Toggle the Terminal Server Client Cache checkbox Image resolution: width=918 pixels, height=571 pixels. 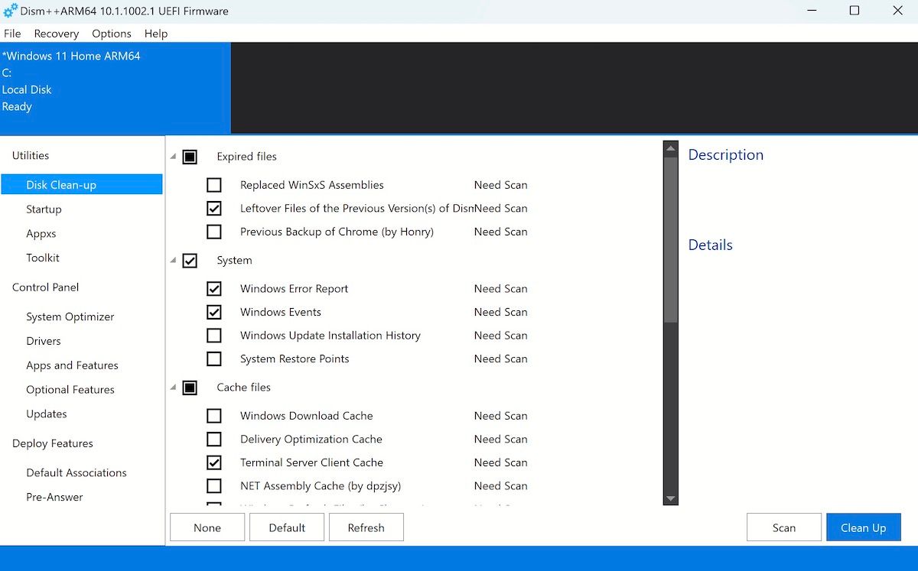[214, 462]
